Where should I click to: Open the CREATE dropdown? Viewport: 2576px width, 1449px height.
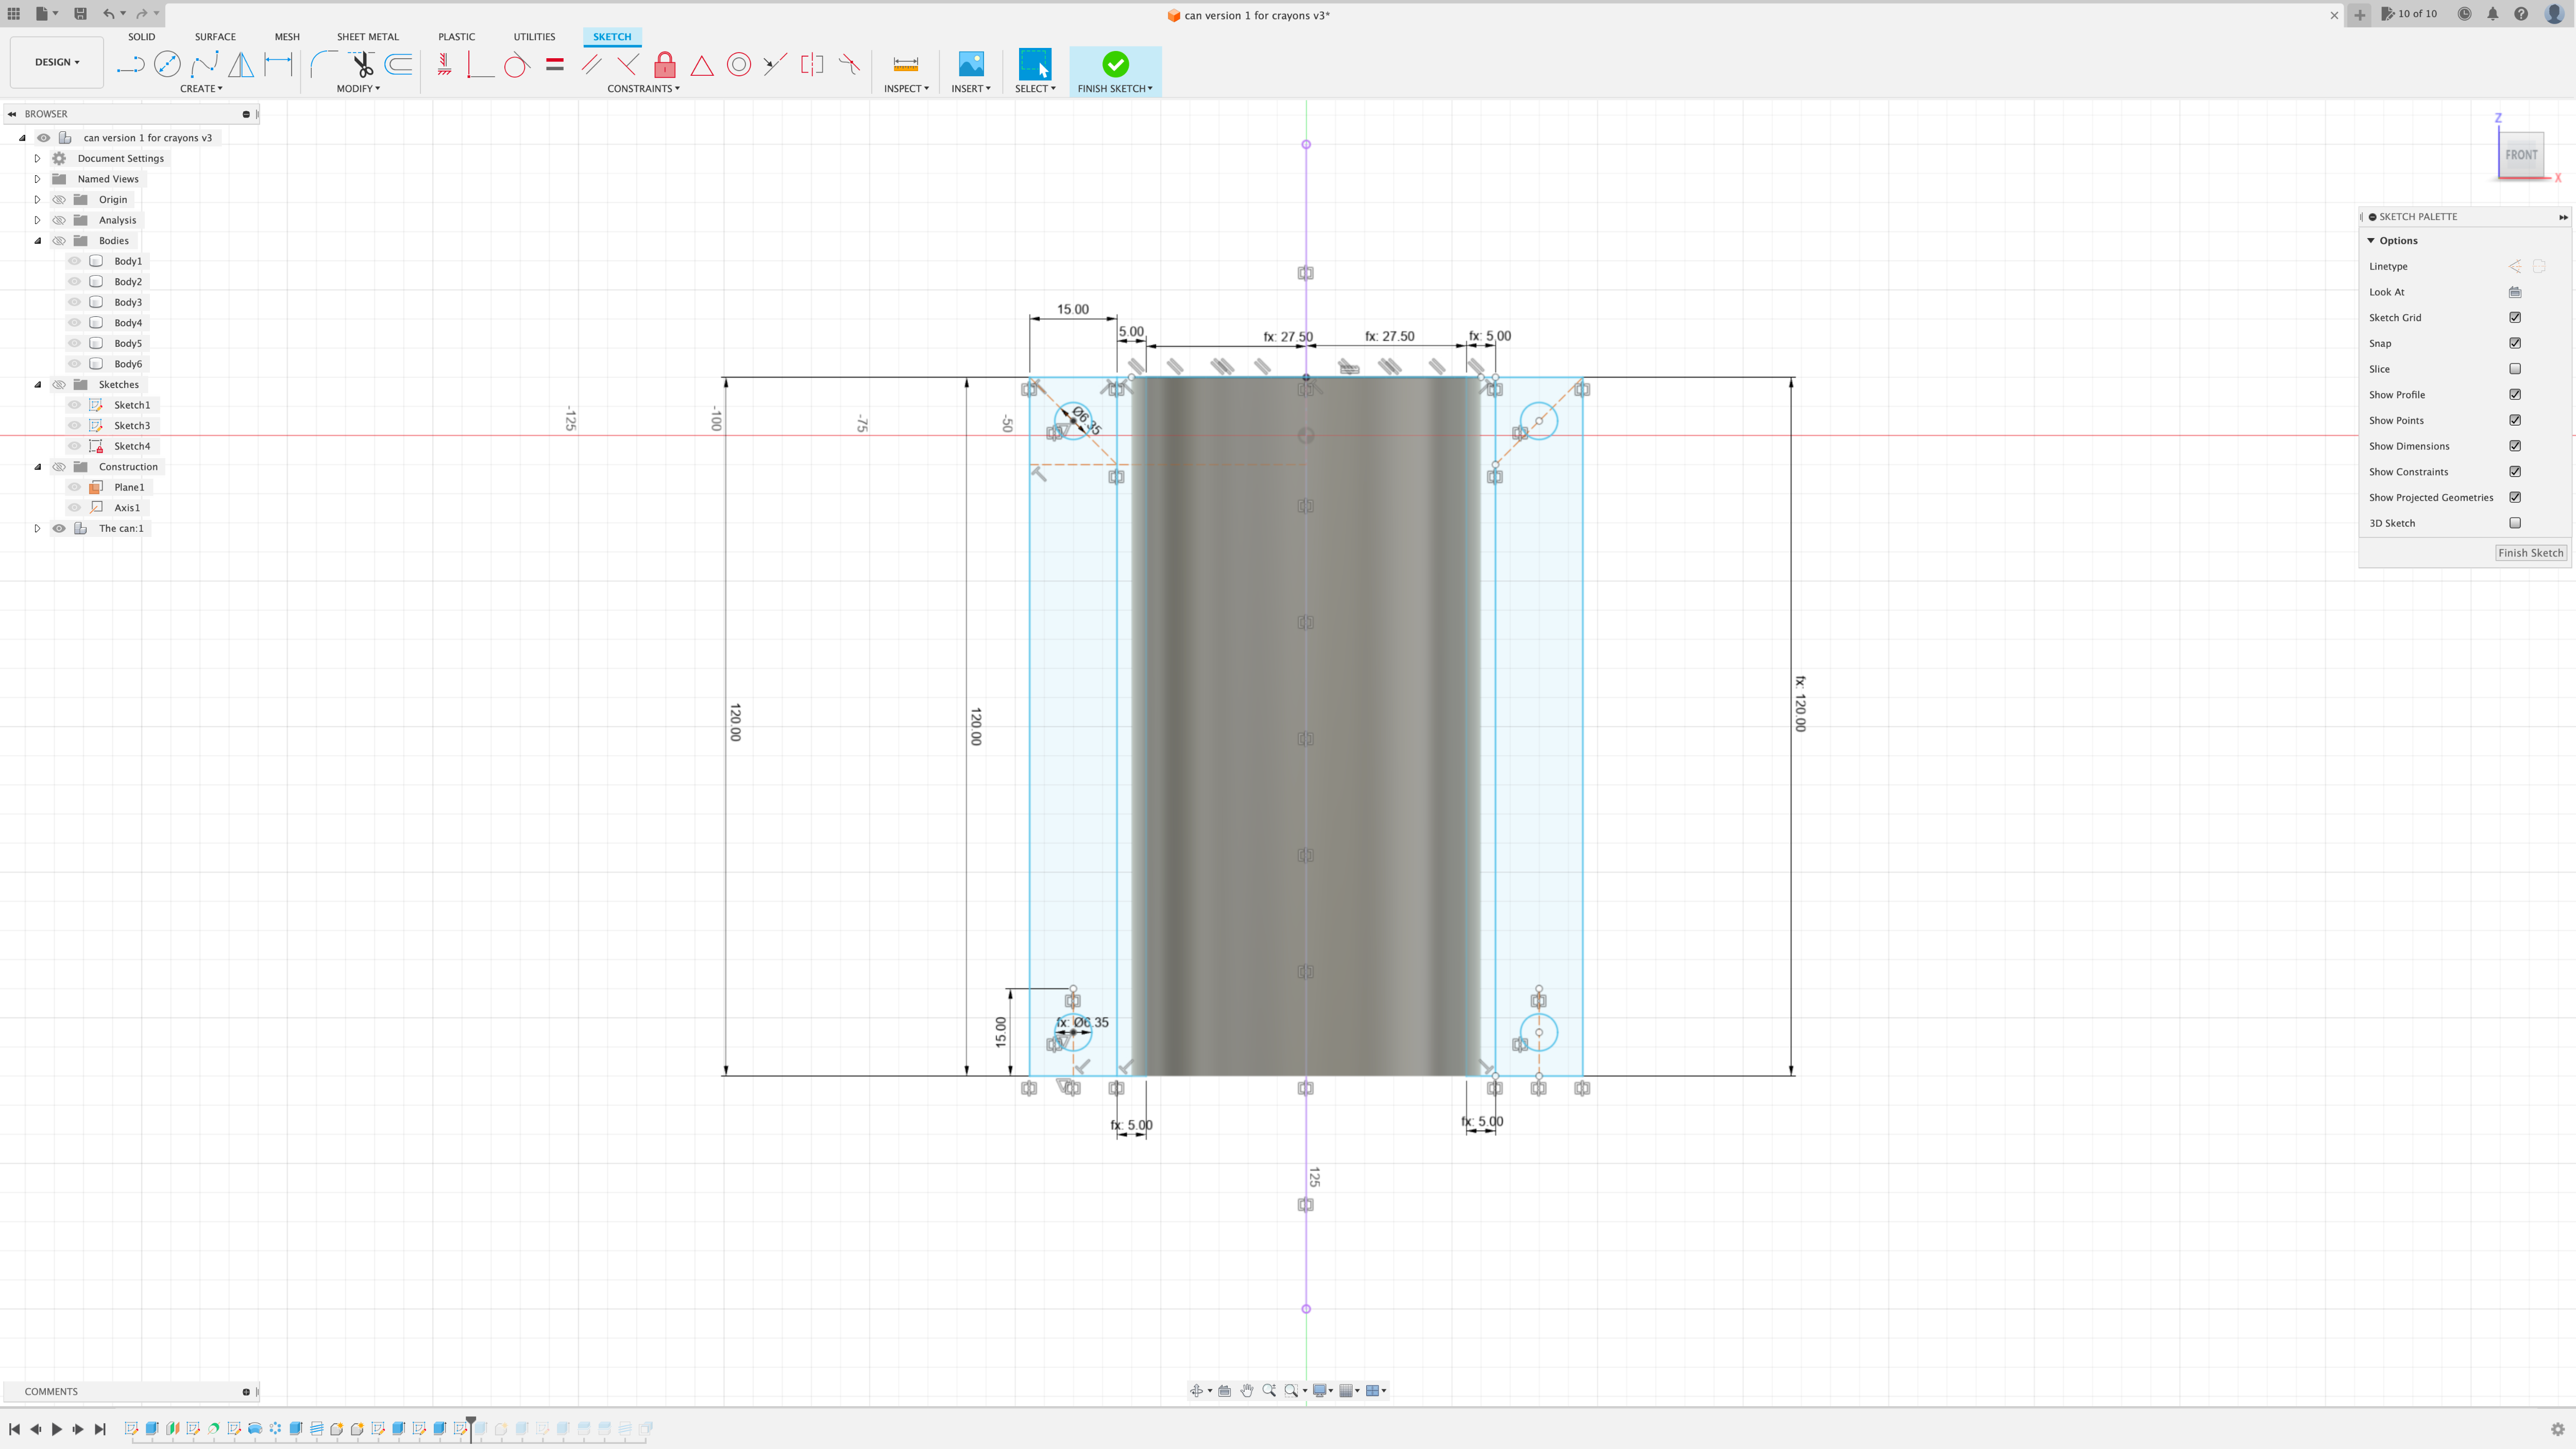point(201,88)
